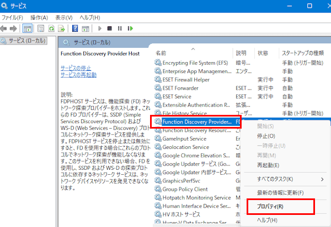This screenshot has height=227, width=331.
Task: Click the Export List toolbar icon
Action: click(x=61, y=29)
